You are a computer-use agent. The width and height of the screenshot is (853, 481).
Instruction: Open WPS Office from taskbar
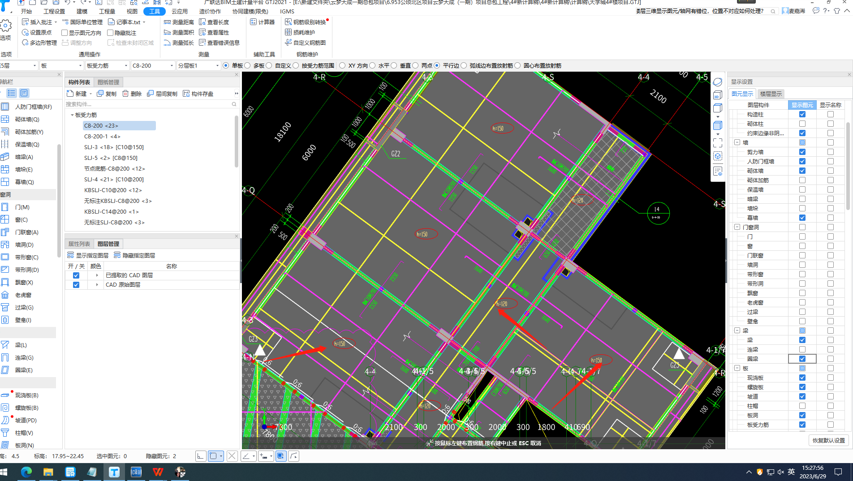(158, 472)
